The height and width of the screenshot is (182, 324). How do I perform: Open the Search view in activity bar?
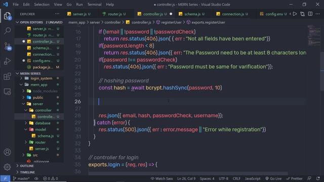point(7,31)
